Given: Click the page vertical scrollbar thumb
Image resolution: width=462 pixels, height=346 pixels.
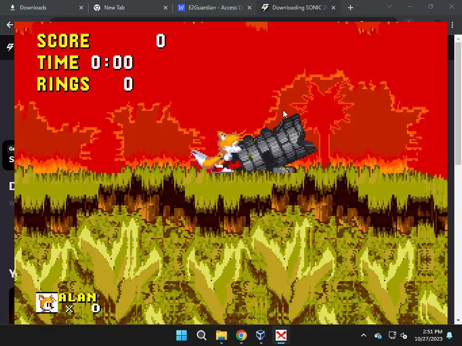Looking at the screenshot, I should [x=458, y=103].
